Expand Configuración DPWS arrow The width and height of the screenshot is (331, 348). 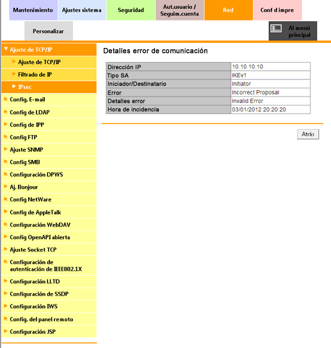pos(6,174)
